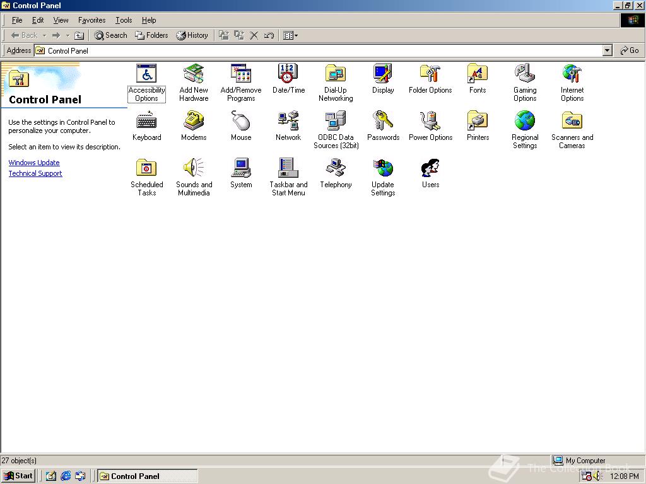
Task: Click Show Desktop quick launch icon
Action: coord(50,476)
